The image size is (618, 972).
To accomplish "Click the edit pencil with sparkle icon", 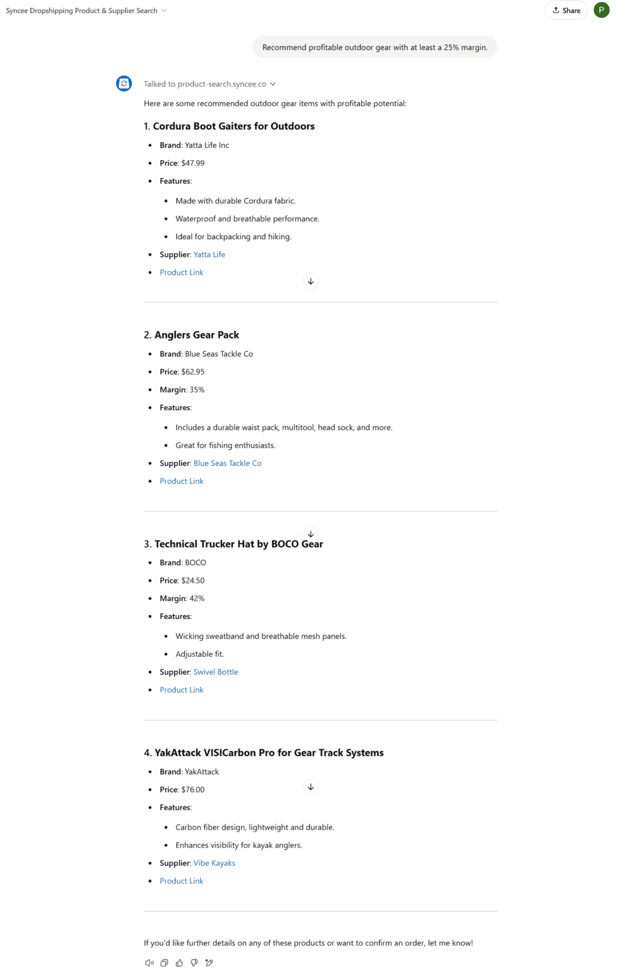I will tap(209, 963).
